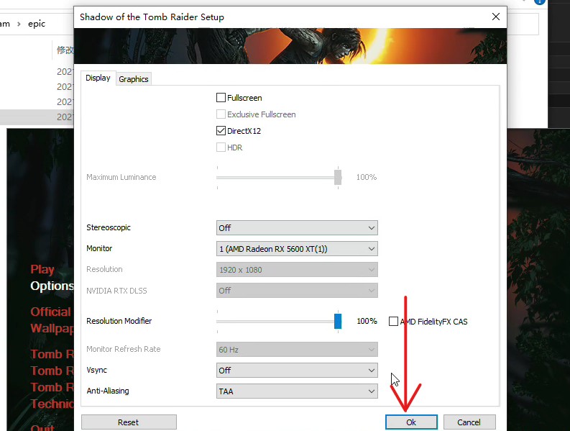This screenshot has width=570, height=431.
Task: Enable the Fullscreen checkbox
Action: click(221, 98)
